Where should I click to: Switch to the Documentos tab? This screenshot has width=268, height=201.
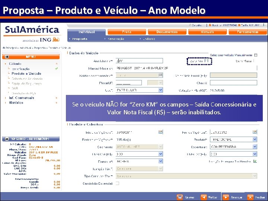click(167, 32)
